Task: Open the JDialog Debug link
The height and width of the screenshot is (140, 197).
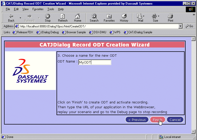Action: tap(48, 32)
